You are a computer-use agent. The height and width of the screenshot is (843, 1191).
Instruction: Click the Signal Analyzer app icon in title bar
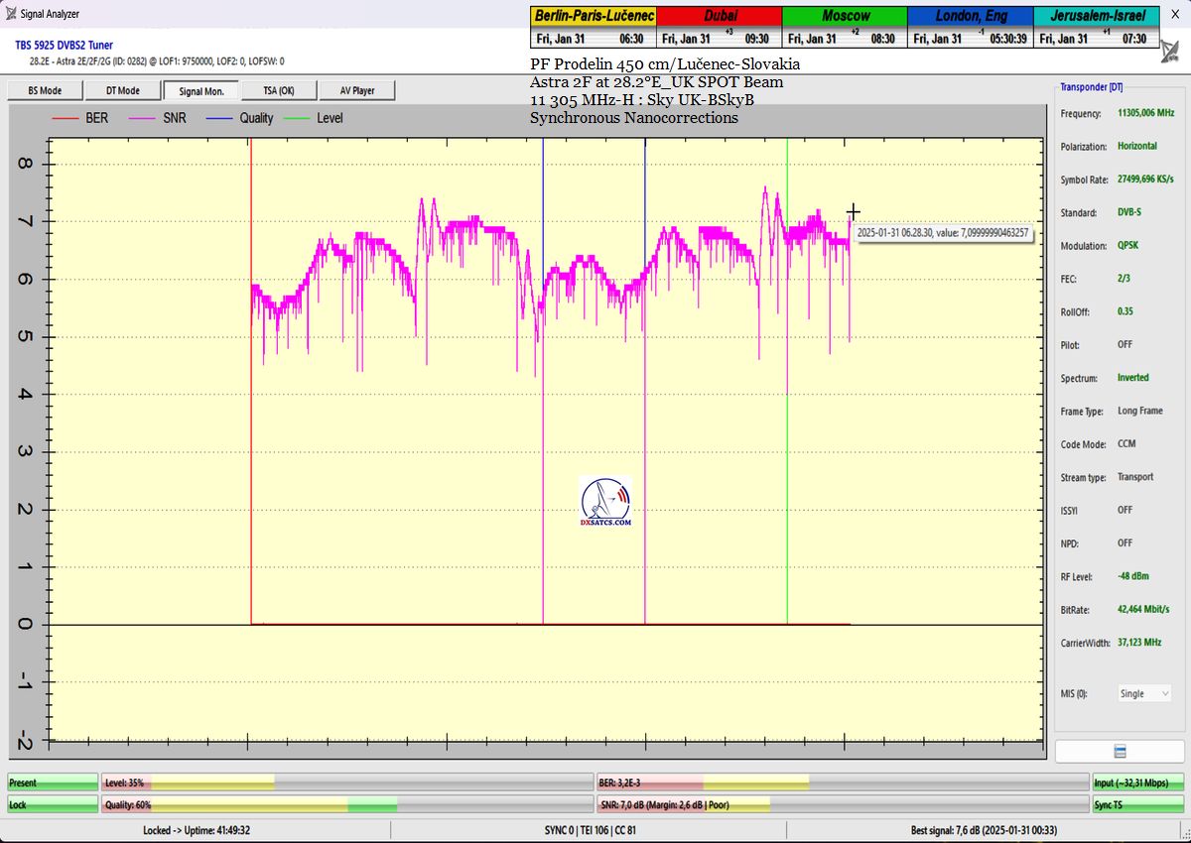click(x=11, y=14)
